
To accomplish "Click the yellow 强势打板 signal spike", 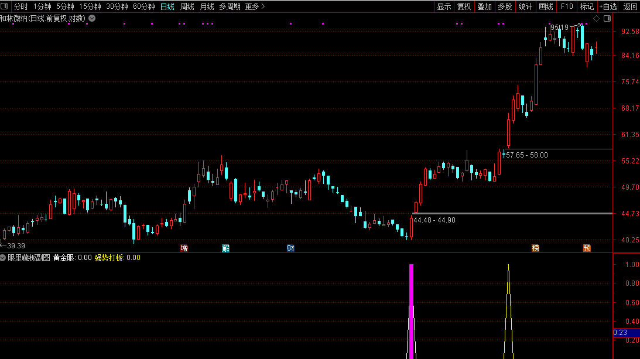I will tap(509, 311).
